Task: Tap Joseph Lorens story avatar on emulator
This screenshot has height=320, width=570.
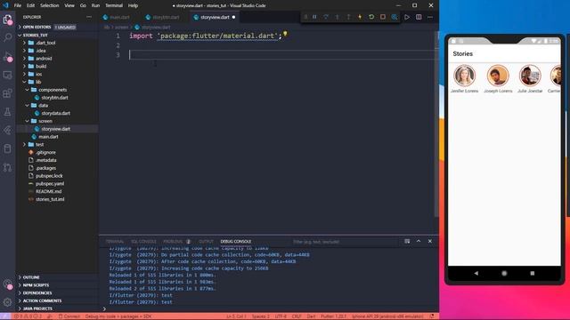Action: pos(498,76)
